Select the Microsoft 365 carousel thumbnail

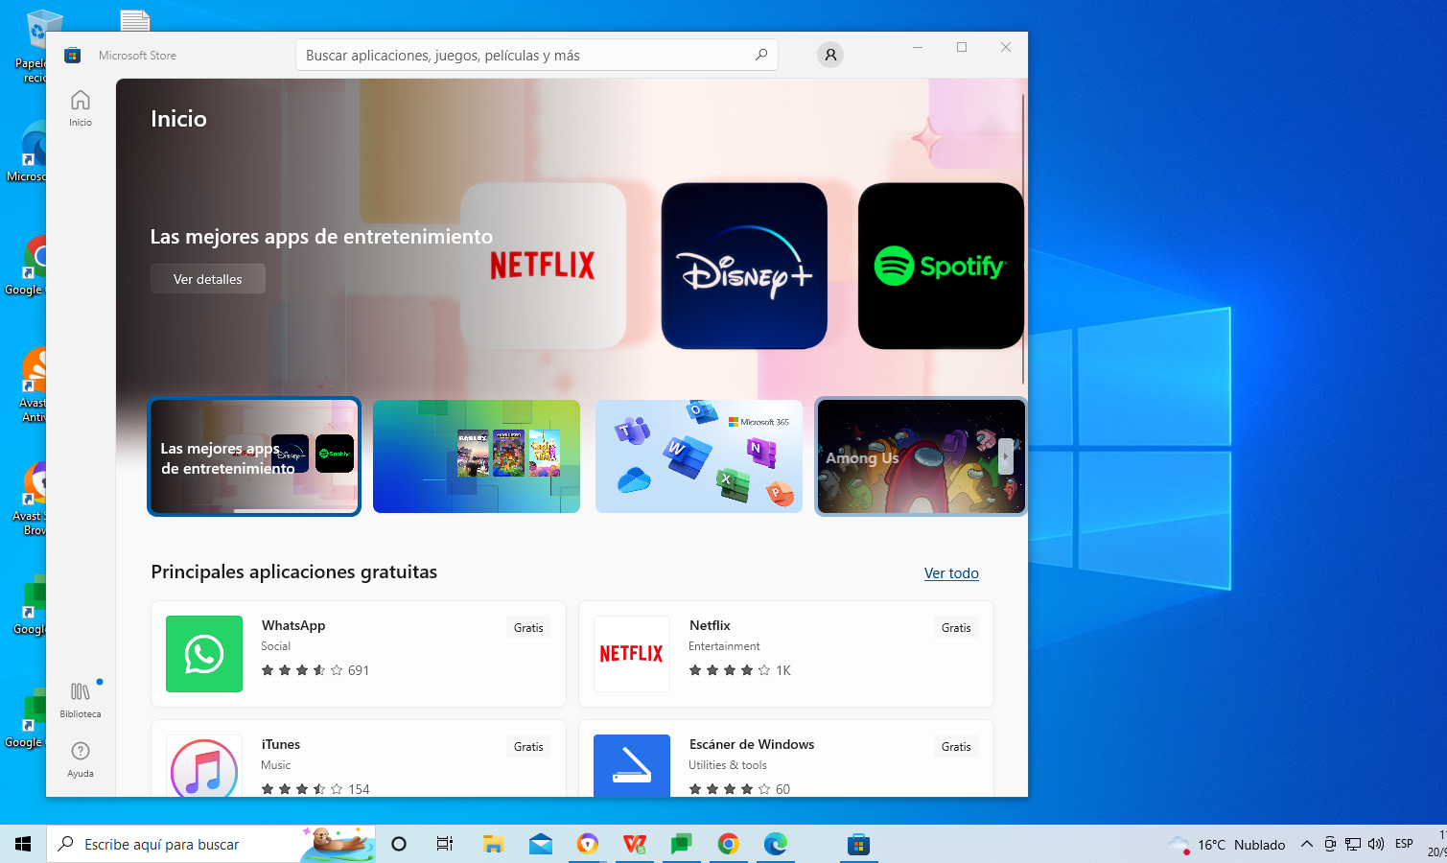coord(699,456)
